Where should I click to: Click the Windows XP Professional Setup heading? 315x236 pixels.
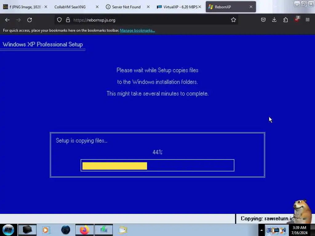point(42,44)
